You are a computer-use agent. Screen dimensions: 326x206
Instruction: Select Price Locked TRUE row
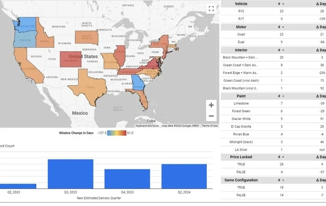[x=273, y=164]
